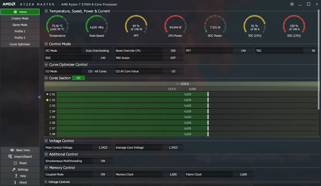Screen dimensions: 321x186
Task: Select the Game Mode profile
Action: coord(20,25)
